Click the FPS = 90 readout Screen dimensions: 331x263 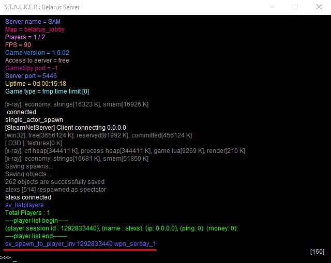(x=18, y=45)
